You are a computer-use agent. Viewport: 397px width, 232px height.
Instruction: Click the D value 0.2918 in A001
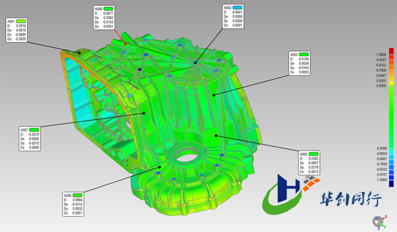(x=21, y=26)
